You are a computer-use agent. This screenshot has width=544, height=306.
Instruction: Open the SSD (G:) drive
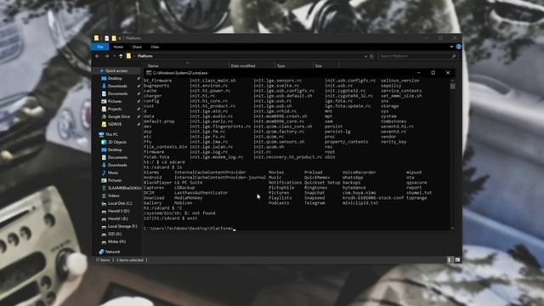click(115, 234)
